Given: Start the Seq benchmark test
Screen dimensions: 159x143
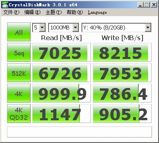Looking at the screenshot, I should [x=19, y=52].
